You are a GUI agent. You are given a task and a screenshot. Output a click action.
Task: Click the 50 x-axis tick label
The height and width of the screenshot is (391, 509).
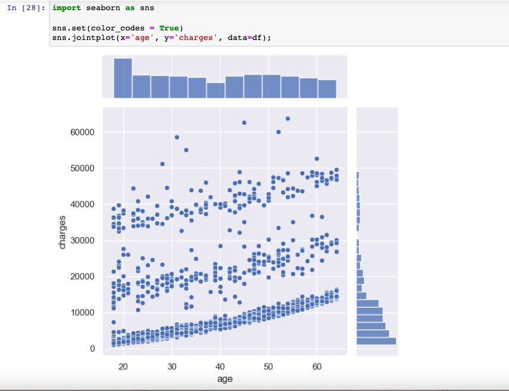[x=269, y=367]
